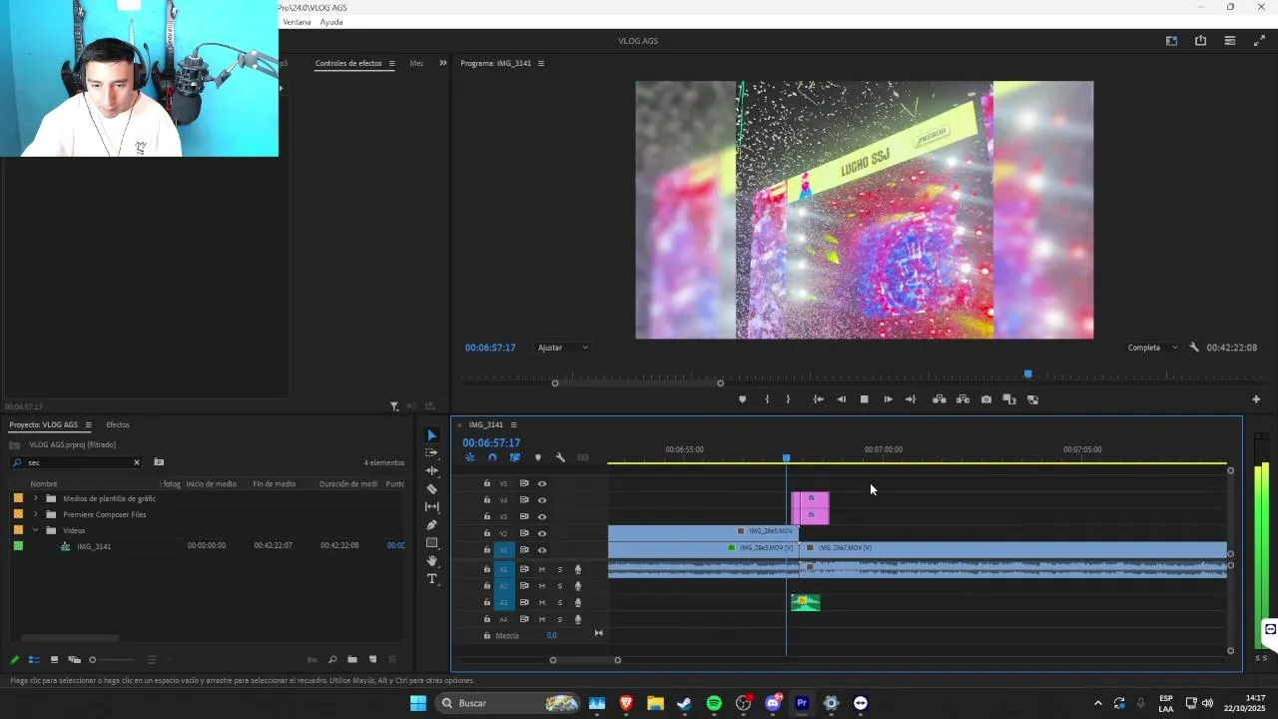
Task: Open the Controles de efectos panel menu
Action: tap(391, 64)
